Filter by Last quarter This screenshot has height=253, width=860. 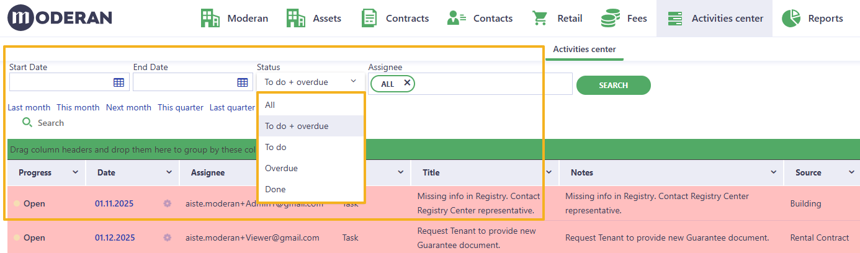click(232, 107)
